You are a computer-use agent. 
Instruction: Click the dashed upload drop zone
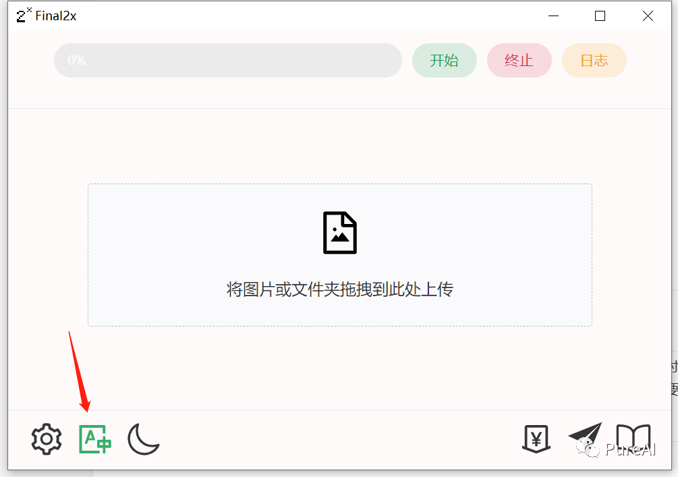tap(340, 255)
